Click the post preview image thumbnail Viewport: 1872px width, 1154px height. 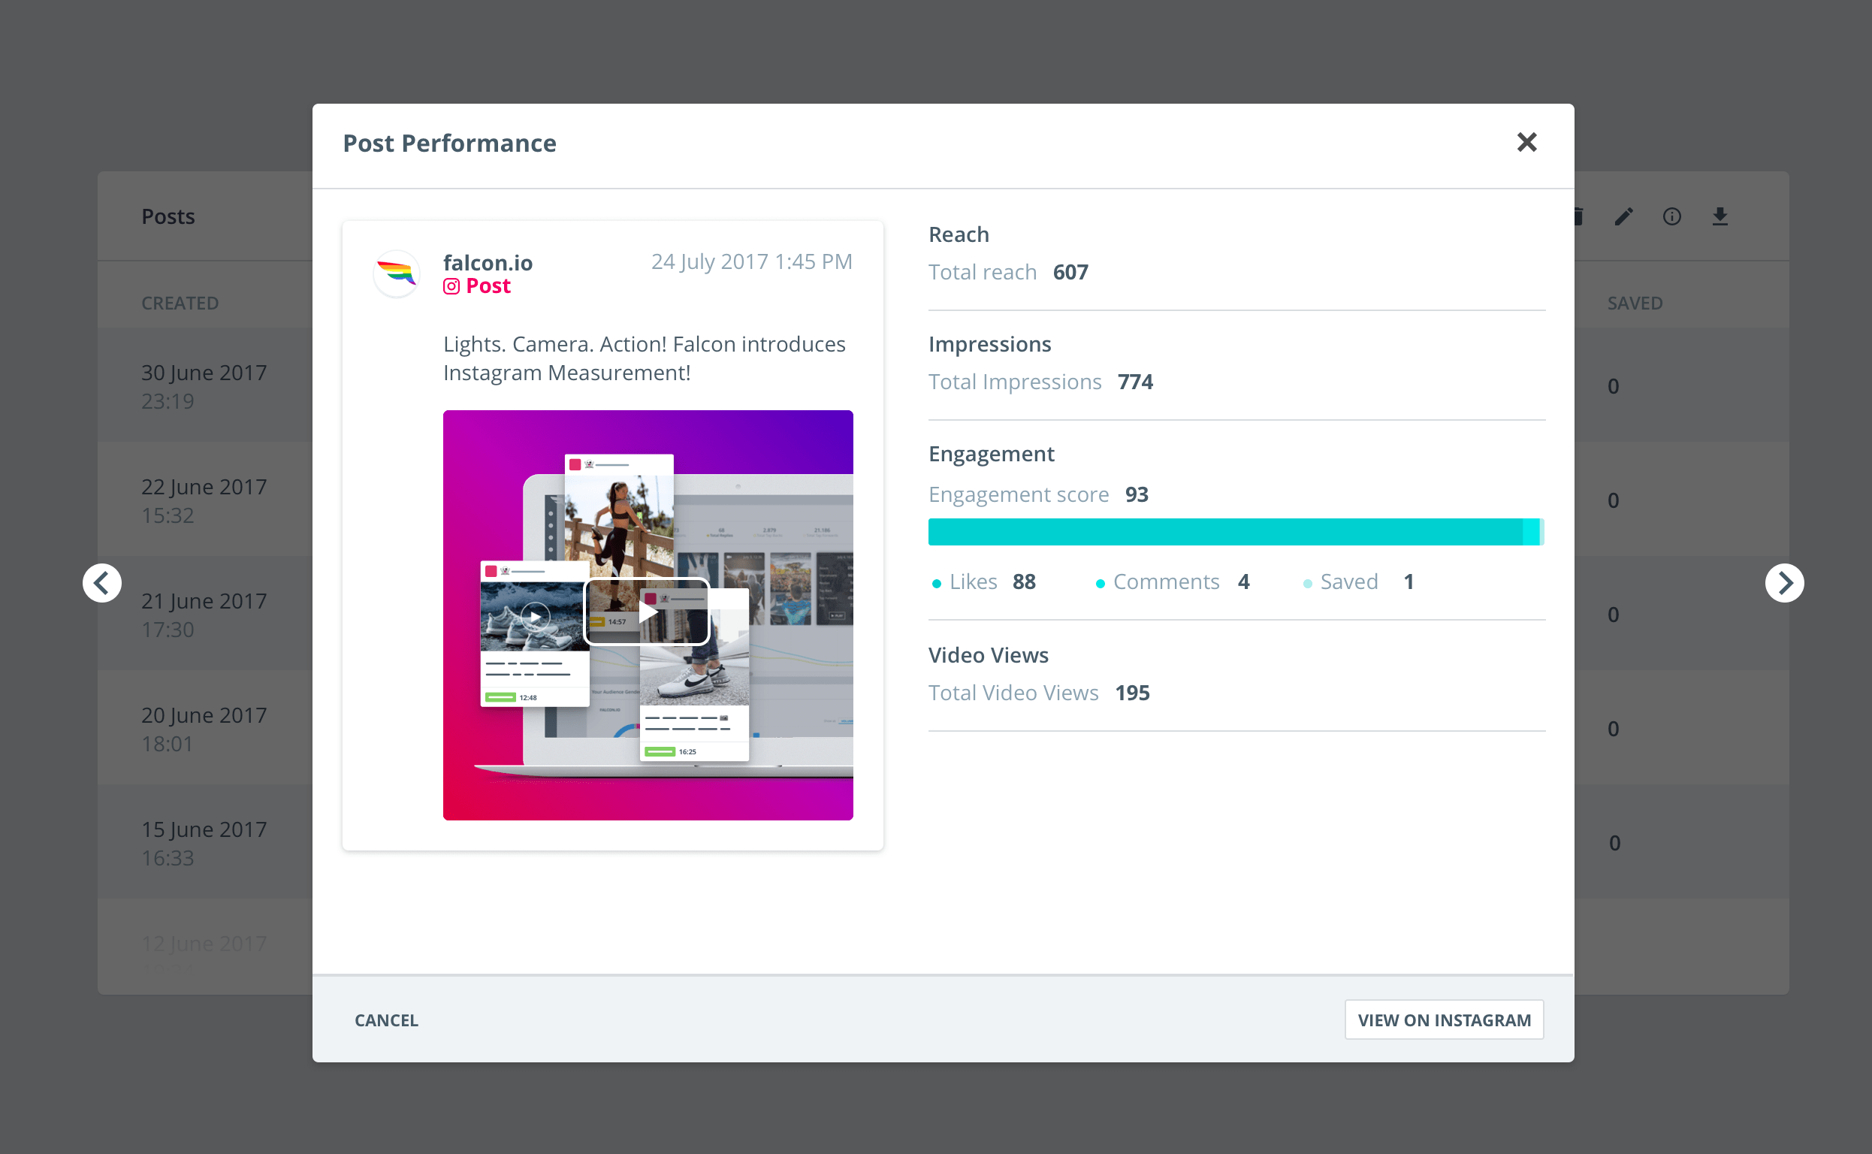(x=648, y=615)
